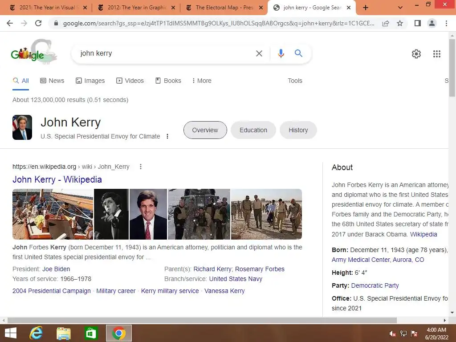Screen dimensions: 456x342
Task: Open the Kerry portrait with red tie
Action: (x=148, y=214)
